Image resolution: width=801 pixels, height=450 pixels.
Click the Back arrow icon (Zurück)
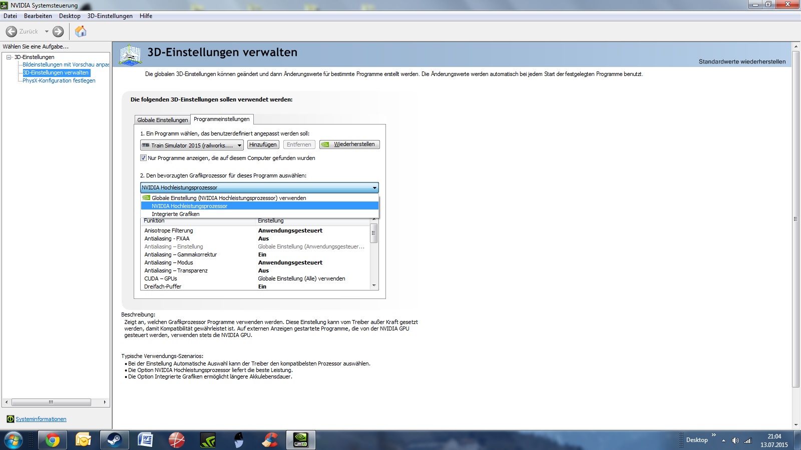(12, 31)
